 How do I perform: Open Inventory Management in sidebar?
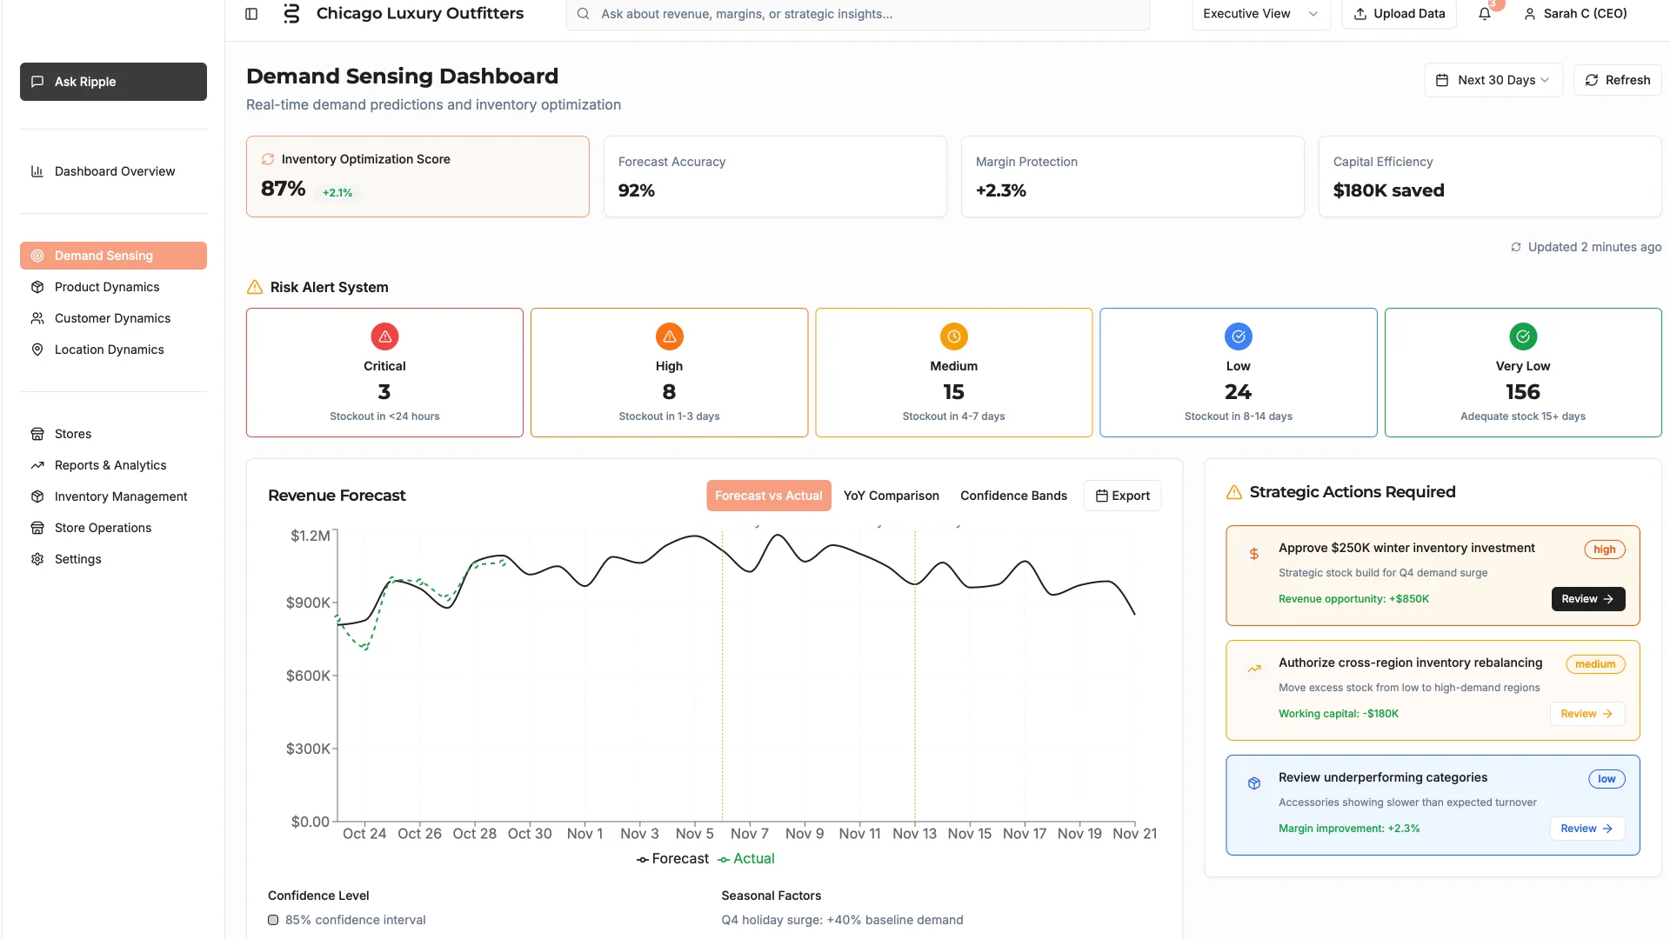coord(120,496)
